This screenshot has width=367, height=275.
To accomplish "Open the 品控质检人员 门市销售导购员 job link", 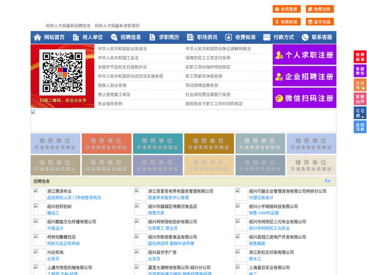I will pyautogui.click(x=74, y=198).
